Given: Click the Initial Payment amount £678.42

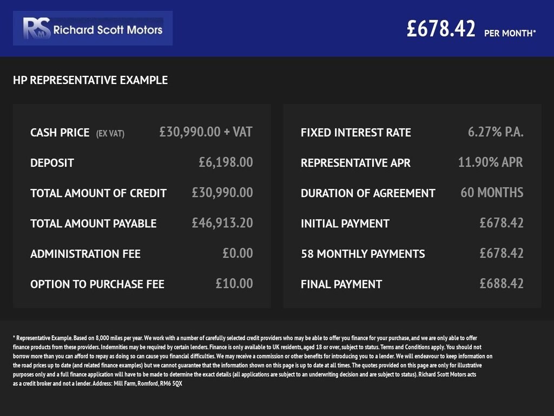Looking at the screenshot, I should click(x=502, y=223).
